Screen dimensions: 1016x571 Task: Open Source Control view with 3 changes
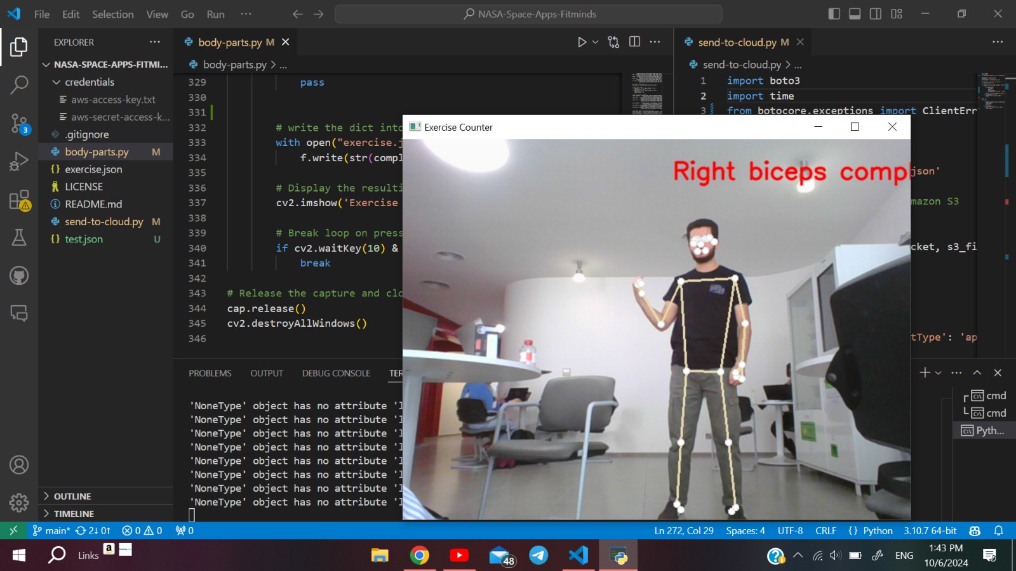pyautogui.click(x=19, y=123)
